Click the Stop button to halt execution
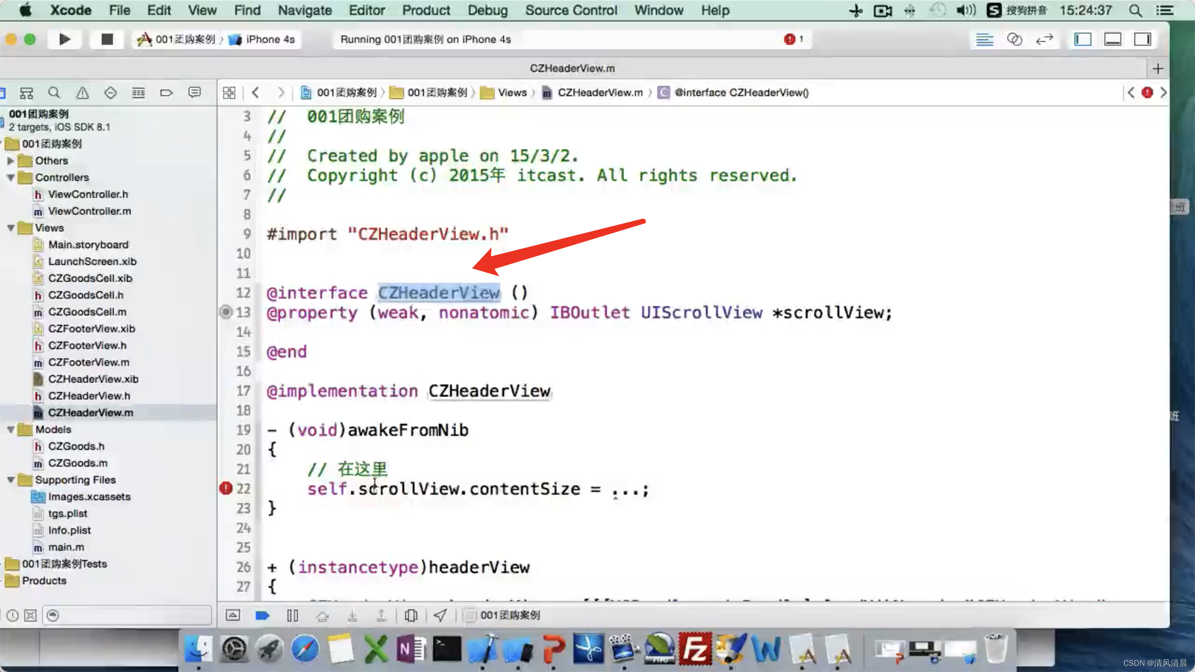 [x=106, y=39]
